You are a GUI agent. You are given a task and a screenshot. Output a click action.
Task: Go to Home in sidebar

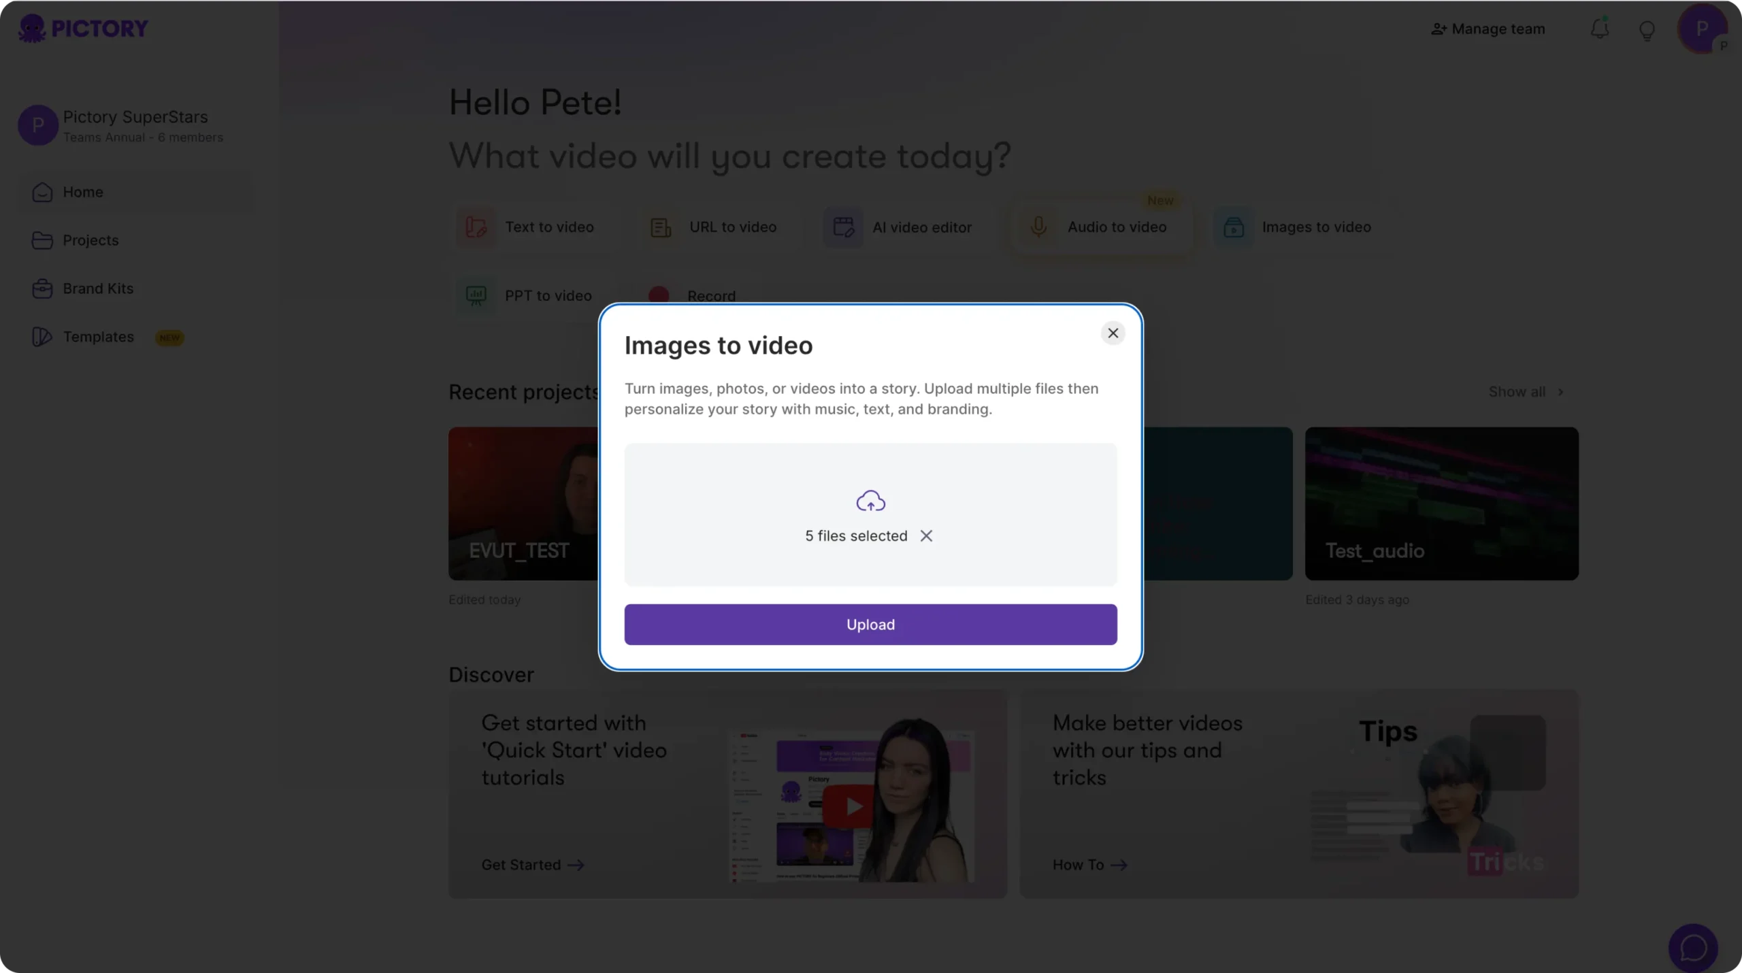point(82,193)
